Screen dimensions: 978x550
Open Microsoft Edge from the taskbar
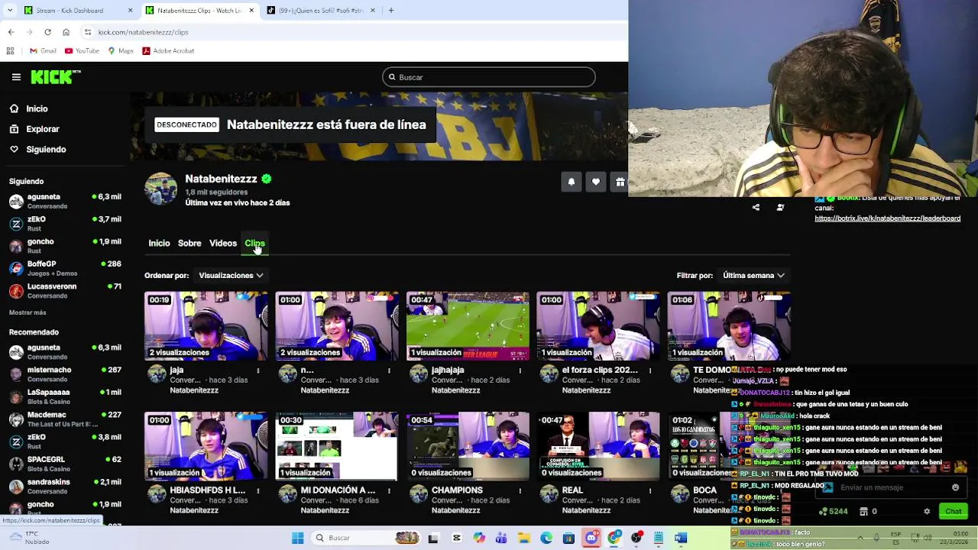546,538
